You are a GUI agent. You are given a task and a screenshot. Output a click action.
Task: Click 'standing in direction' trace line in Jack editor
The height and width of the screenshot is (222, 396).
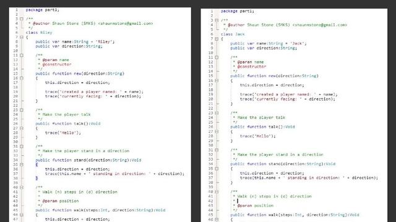tap(309, 178)
